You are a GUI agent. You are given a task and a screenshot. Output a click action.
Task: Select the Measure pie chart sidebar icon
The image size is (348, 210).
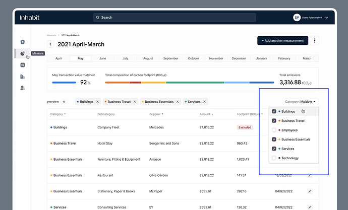click(x=22, y=53)
